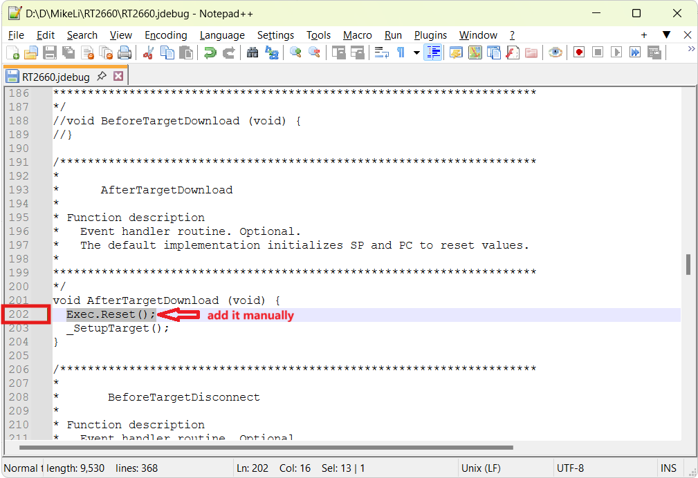Image resolution: width=698 pixels, height=478 pixels.
Task: Open the Function List toolbar icon
Action: click(513, 53)
